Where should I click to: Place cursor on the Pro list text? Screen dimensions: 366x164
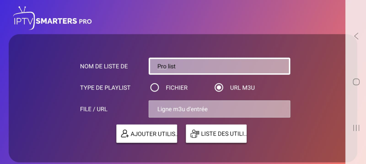(x=167, y=67)
